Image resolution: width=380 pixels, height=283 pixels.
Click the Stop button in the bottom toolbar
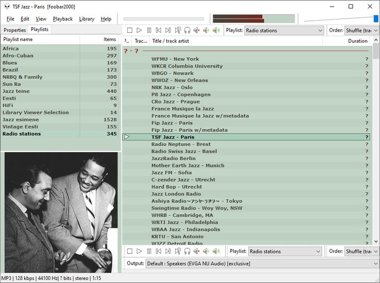point(129,251)
